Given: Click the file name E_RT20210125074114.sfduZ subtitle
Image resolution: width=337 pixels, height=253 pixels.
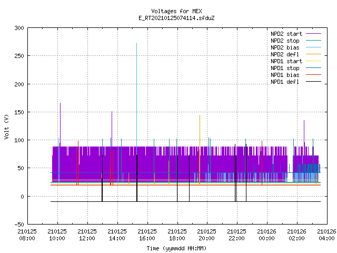Looking at the screenshot, I should (x=176, y=18).
